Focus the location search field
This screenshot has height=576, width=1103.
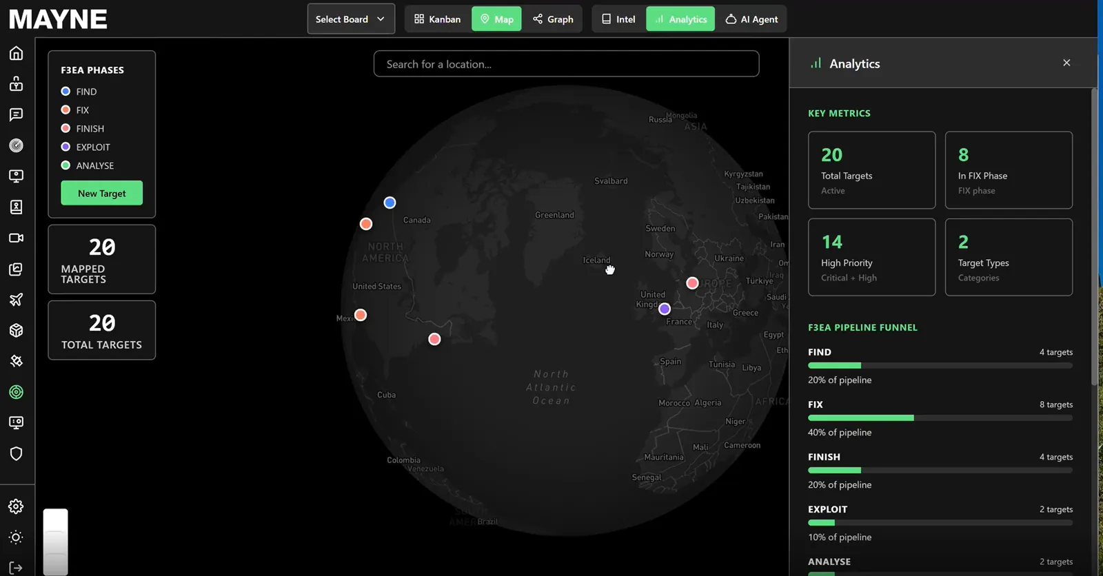pos(566,64)
